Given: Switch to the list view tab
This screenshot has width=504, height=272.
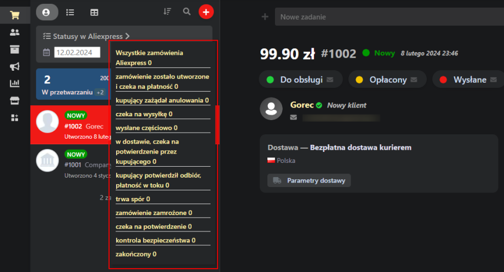Looking at the screenshot, I should [70, 12].
